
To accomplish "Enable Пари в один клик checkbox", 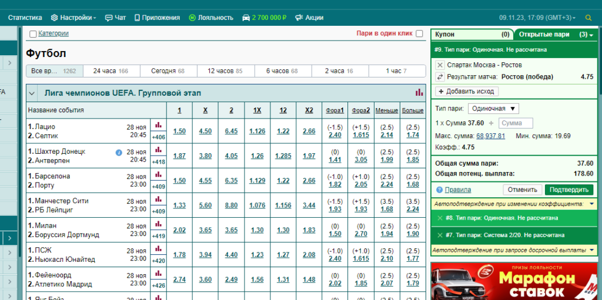I will pyautogui.click(x=419, y=33).
